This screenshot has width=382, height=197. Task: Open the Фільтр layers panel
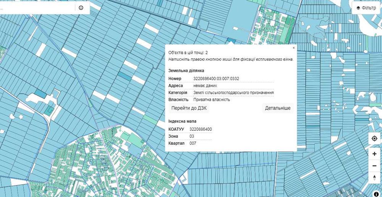click(366, 8)
